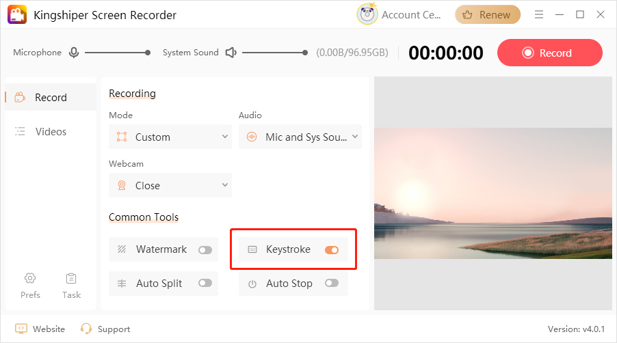
Task: Click the webcam icon in Webcam field
Action: click(x=122, y=185)
